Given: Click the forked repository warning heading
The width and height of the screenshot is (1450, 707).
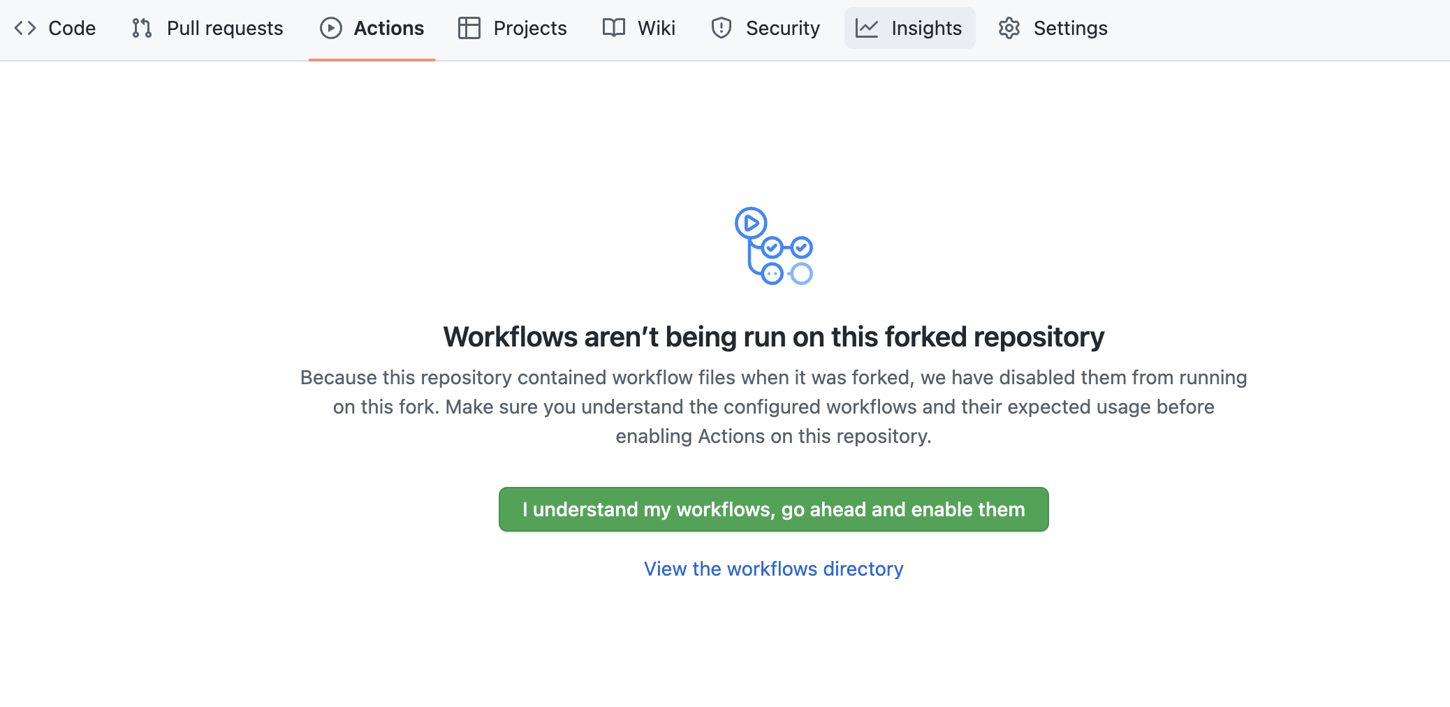Looking at the screenshot, I should click(x=773, y=336).
